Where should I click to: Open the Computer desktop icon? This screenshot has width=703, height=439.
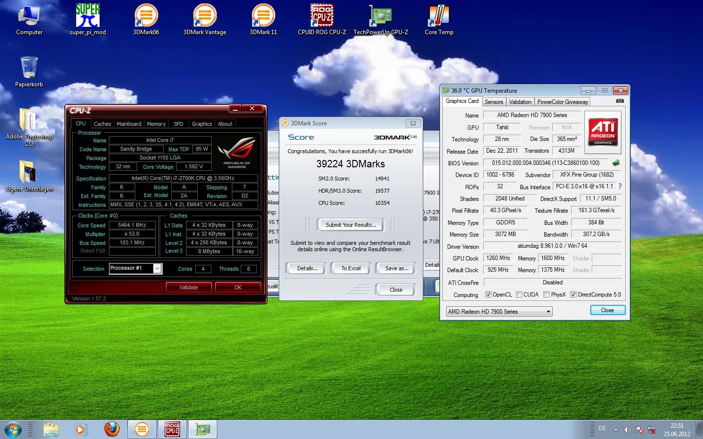[x=29, y=20]
